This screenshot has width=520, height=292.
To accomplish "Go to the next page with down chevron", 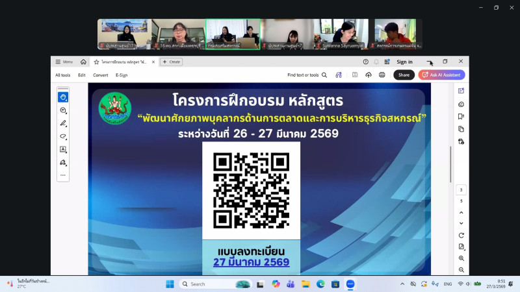I will (x=461, y=223).
